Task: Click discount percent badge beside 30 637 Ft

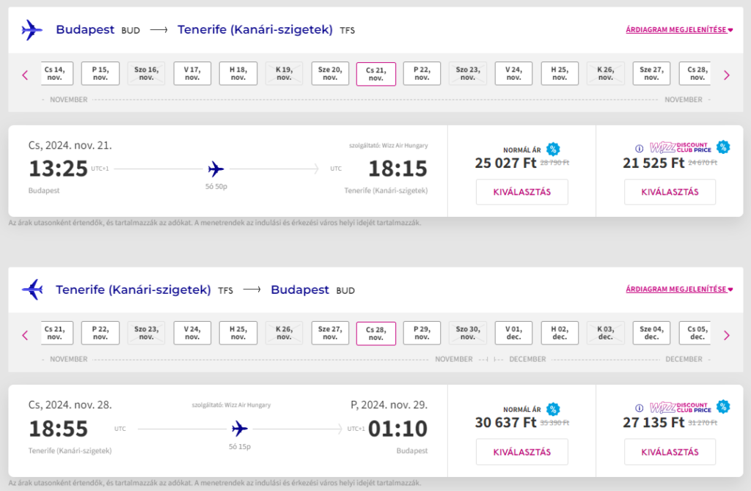Action: [553, 409]
